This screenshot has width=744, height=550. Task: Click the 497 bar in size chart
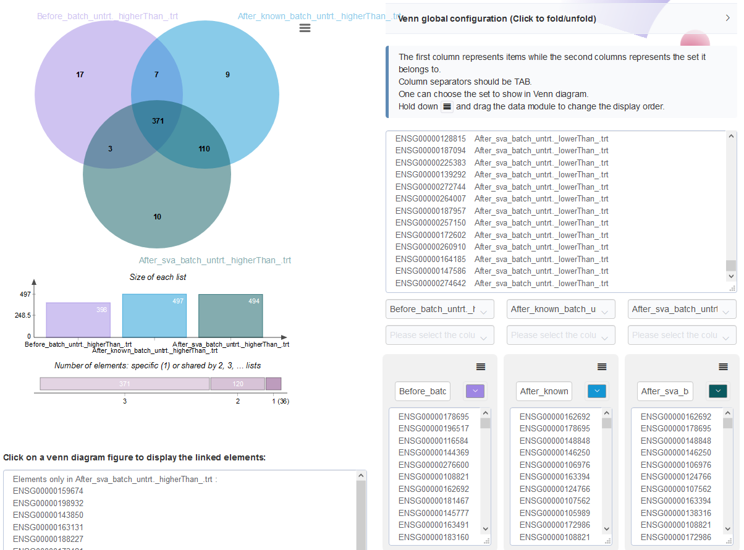[x=154, y=315]
